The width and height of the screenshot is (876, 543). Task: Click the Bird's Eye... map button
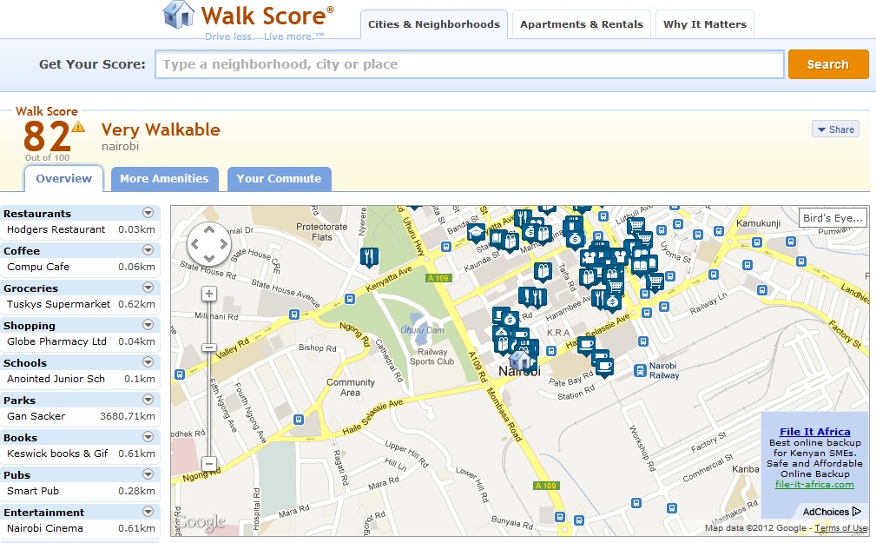click(x=833, y=217)
